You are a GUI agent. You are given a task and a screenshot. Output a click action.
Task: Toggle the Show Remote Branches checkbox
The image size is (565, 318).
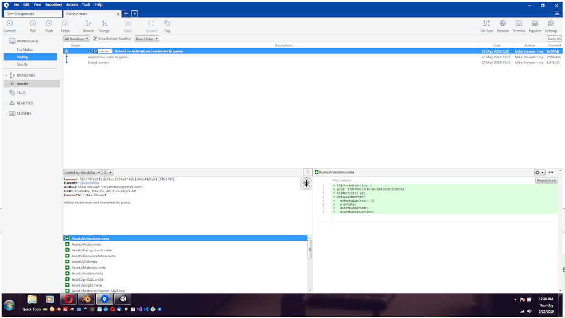(97, 39)
